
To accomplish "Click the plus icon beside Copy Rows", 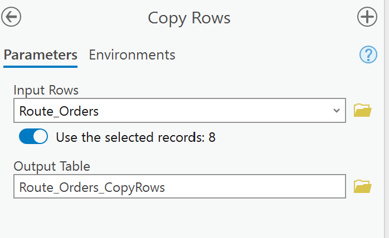I will click(367, 17).
